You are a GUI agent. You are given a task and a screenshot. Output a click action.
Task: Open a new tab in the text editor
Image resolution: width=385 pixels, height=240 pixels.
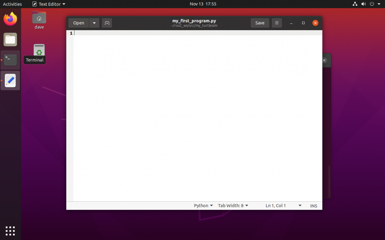107,23
